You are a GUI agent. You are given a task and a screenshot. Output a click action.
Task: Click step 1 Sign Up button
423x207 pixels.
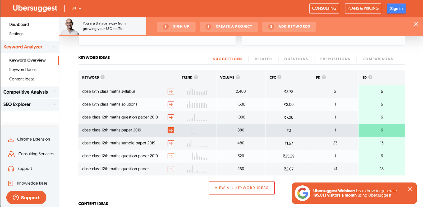point(176,27)
